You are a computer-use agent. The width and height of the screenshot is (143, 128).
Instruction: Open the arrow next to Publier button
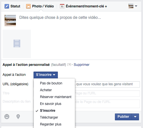(135, 117)
